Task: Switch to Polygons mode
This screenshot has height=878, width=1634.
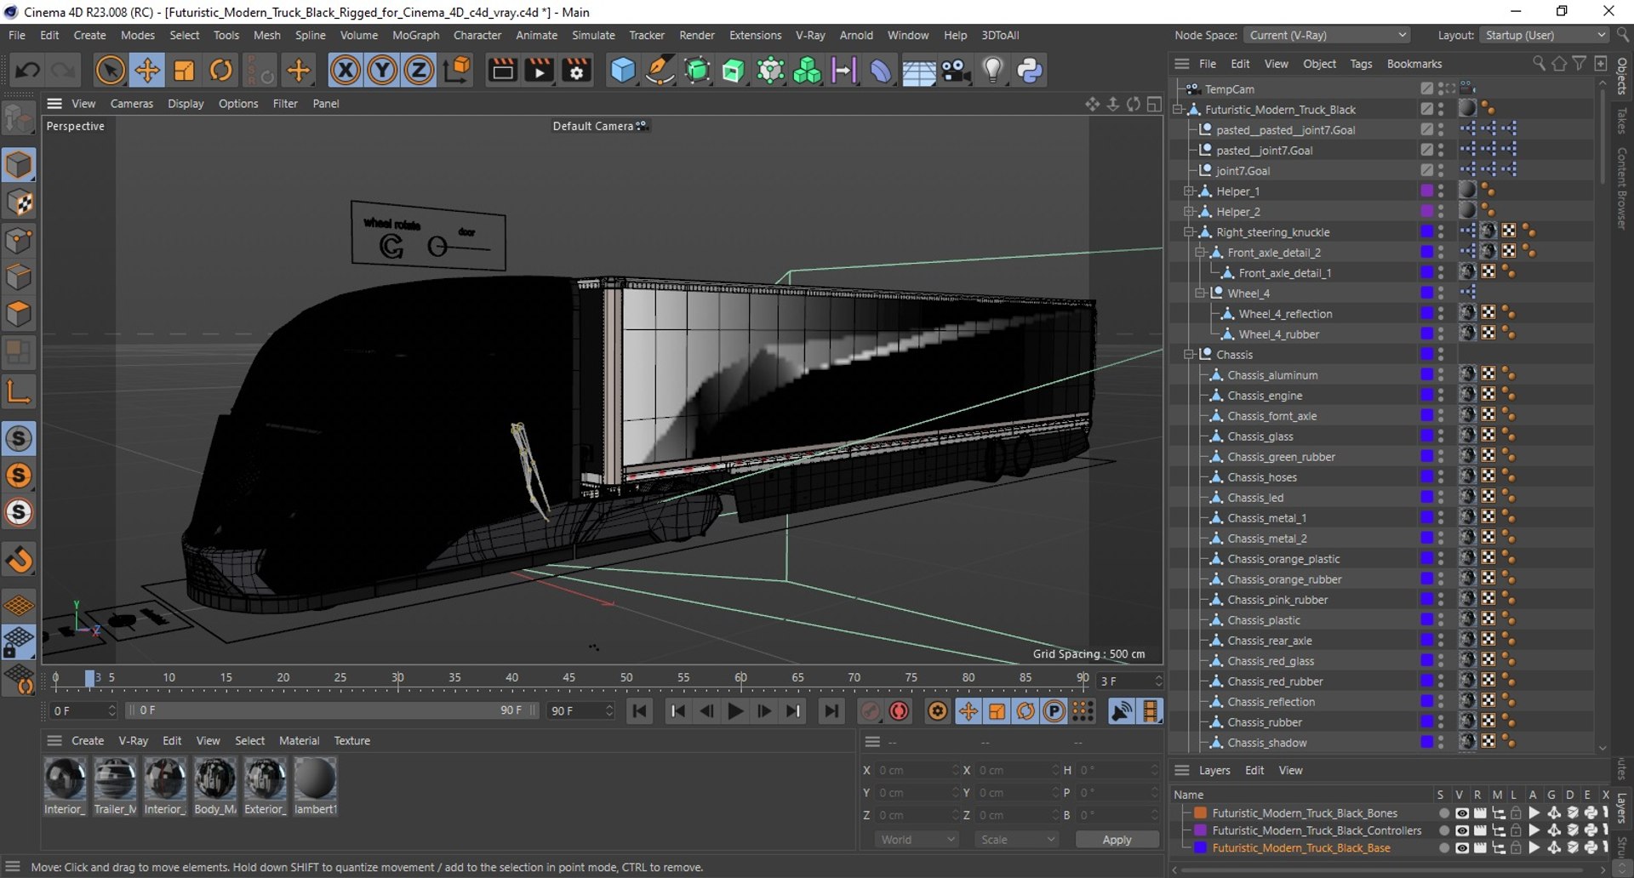Action: click(19, 315)
